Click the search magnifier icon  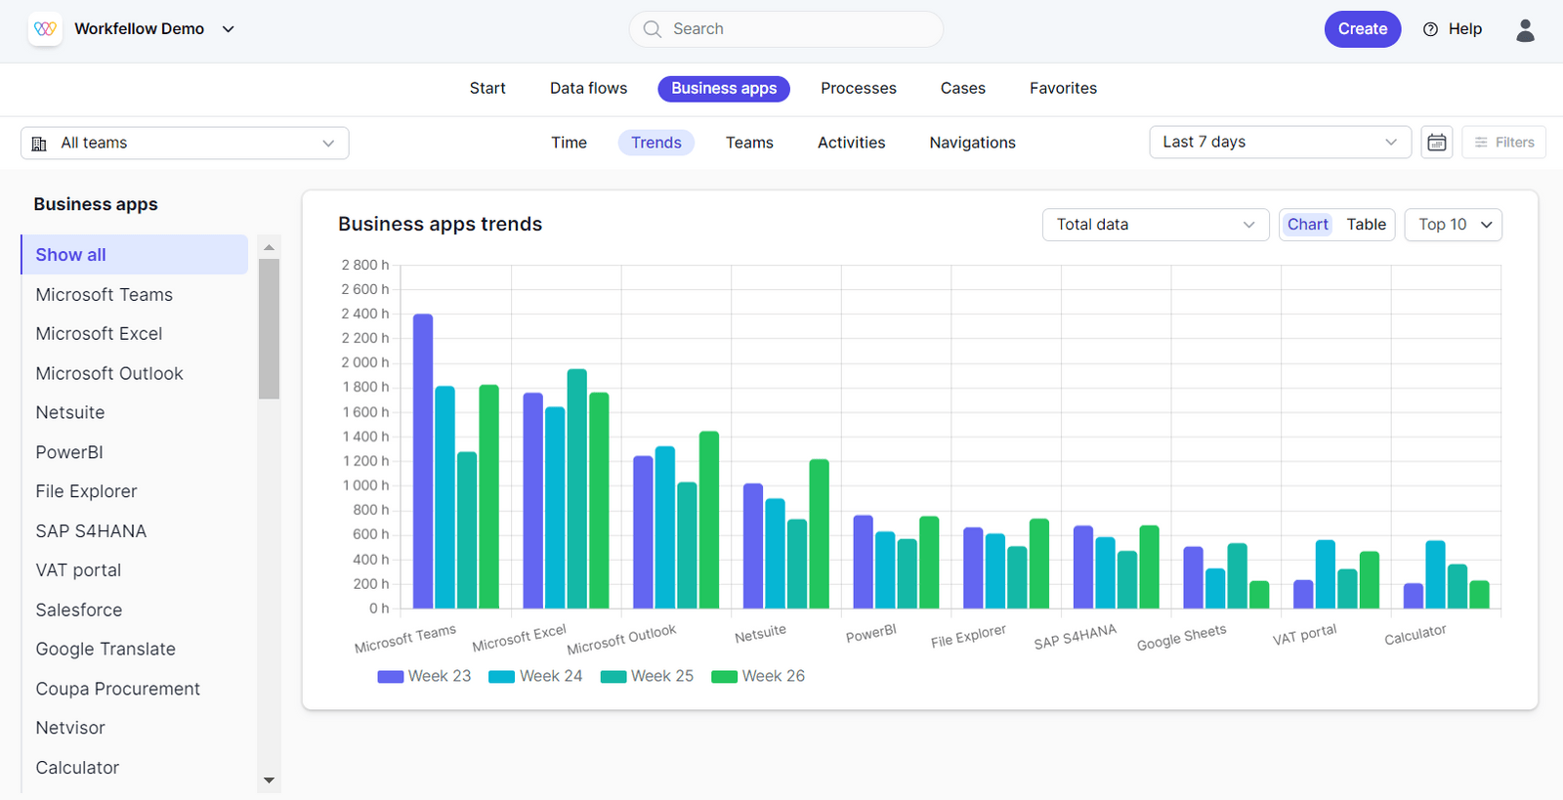point(653,29)
